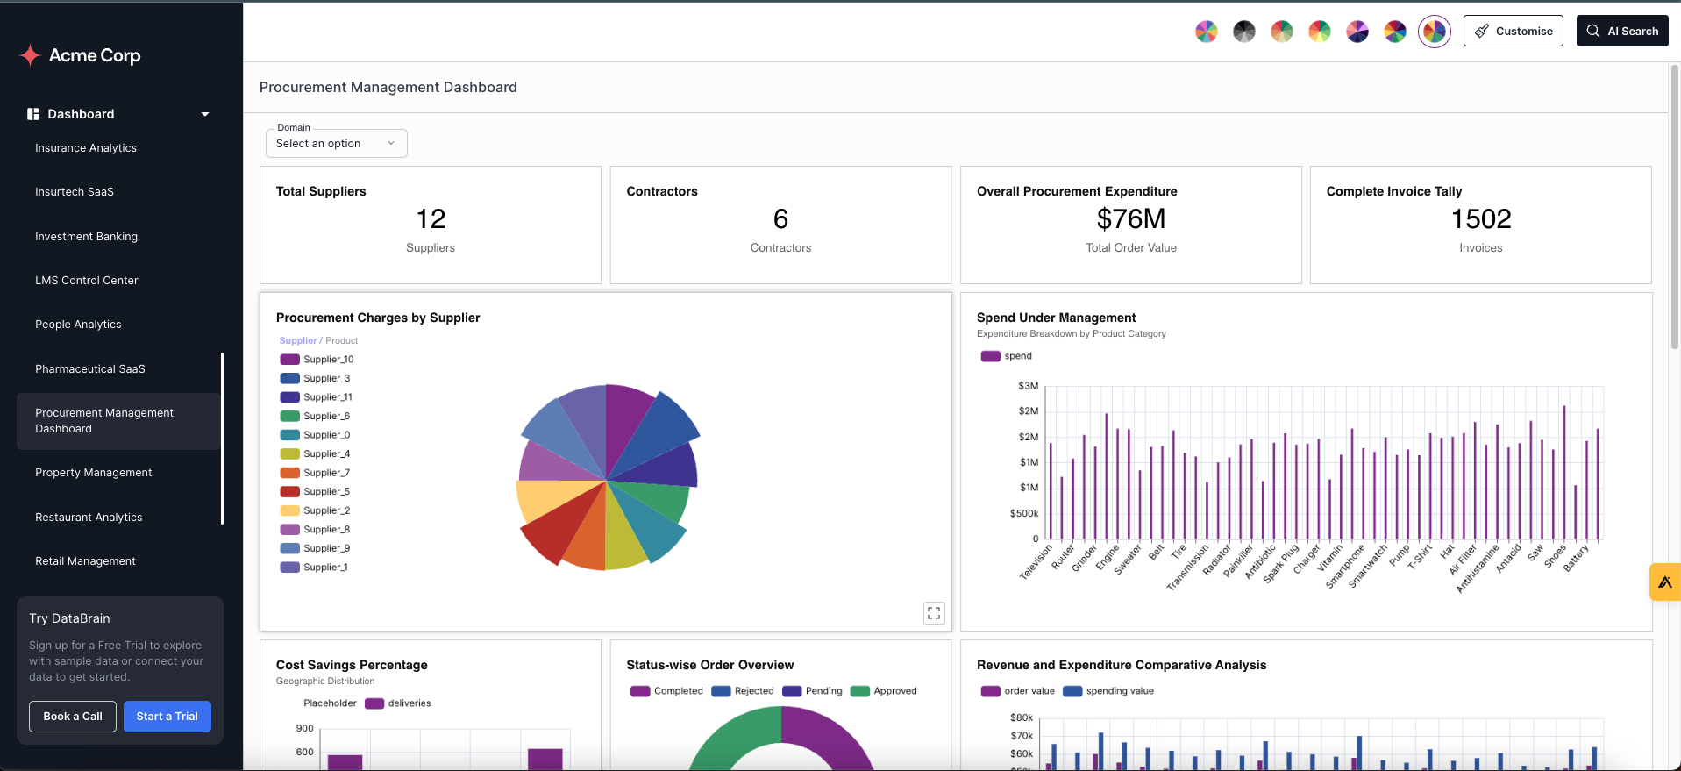Select the third color theme wheel
The width and height of the screenshot is (1681, 771).
(1282, 32)
